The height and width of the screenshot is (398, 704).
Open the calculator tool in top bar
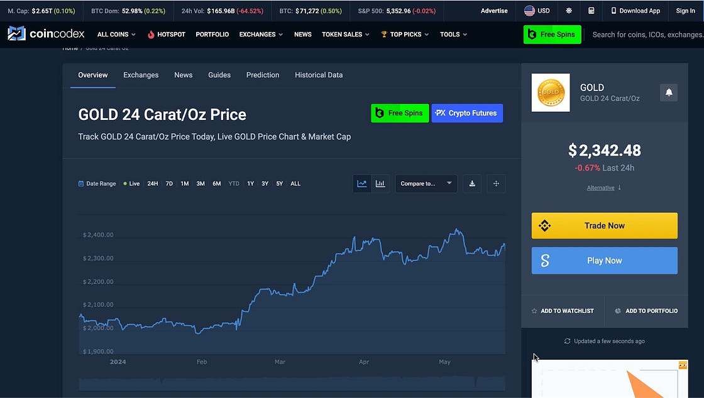point(591,11)
